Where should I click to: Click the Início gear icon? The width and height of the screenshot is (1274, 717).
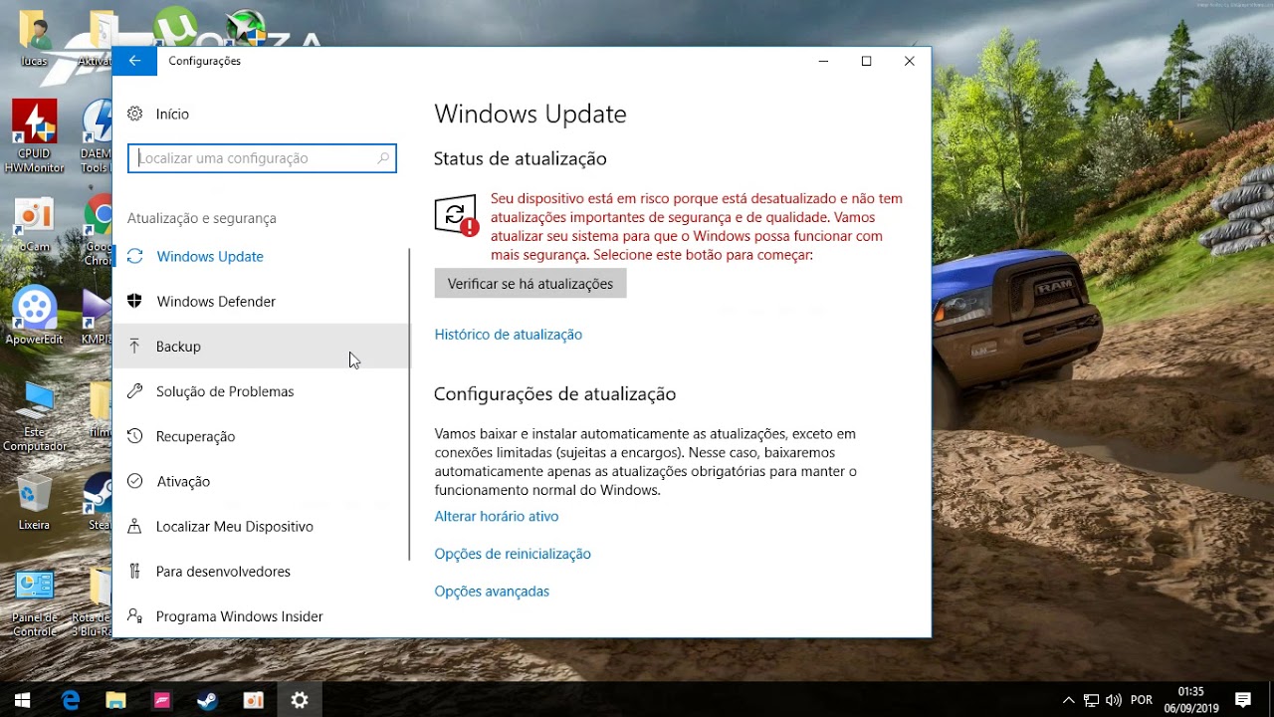pyautogui.click(x=135, y=114)
